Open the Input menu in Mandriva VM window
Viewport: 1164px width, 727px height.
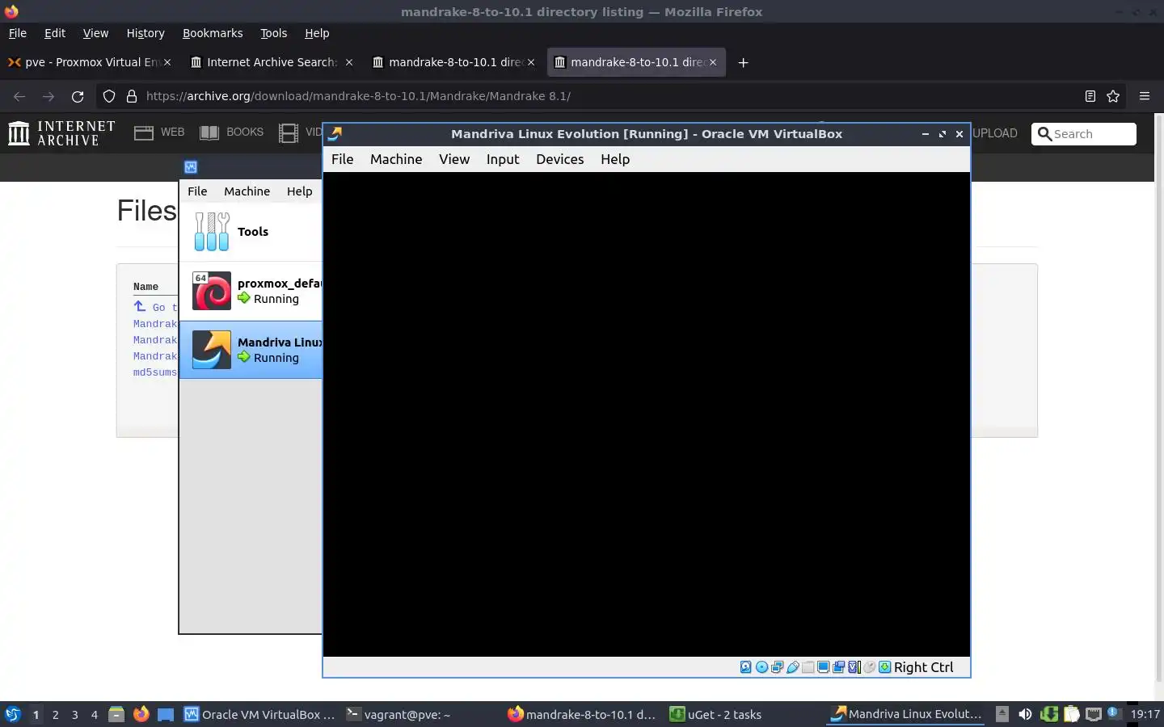(x=502, y=159)
